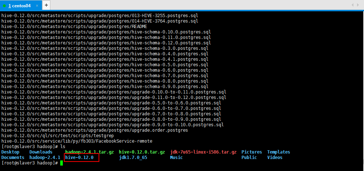Click the 014-HIVE-3764.postgres.sql line
Image resolution: width=364 pixels, height=171 pixels.
[x=100, y=21]
